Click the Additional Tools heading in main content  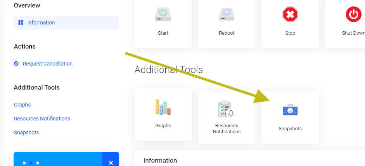pyautogui.click(x=168, y=70)
